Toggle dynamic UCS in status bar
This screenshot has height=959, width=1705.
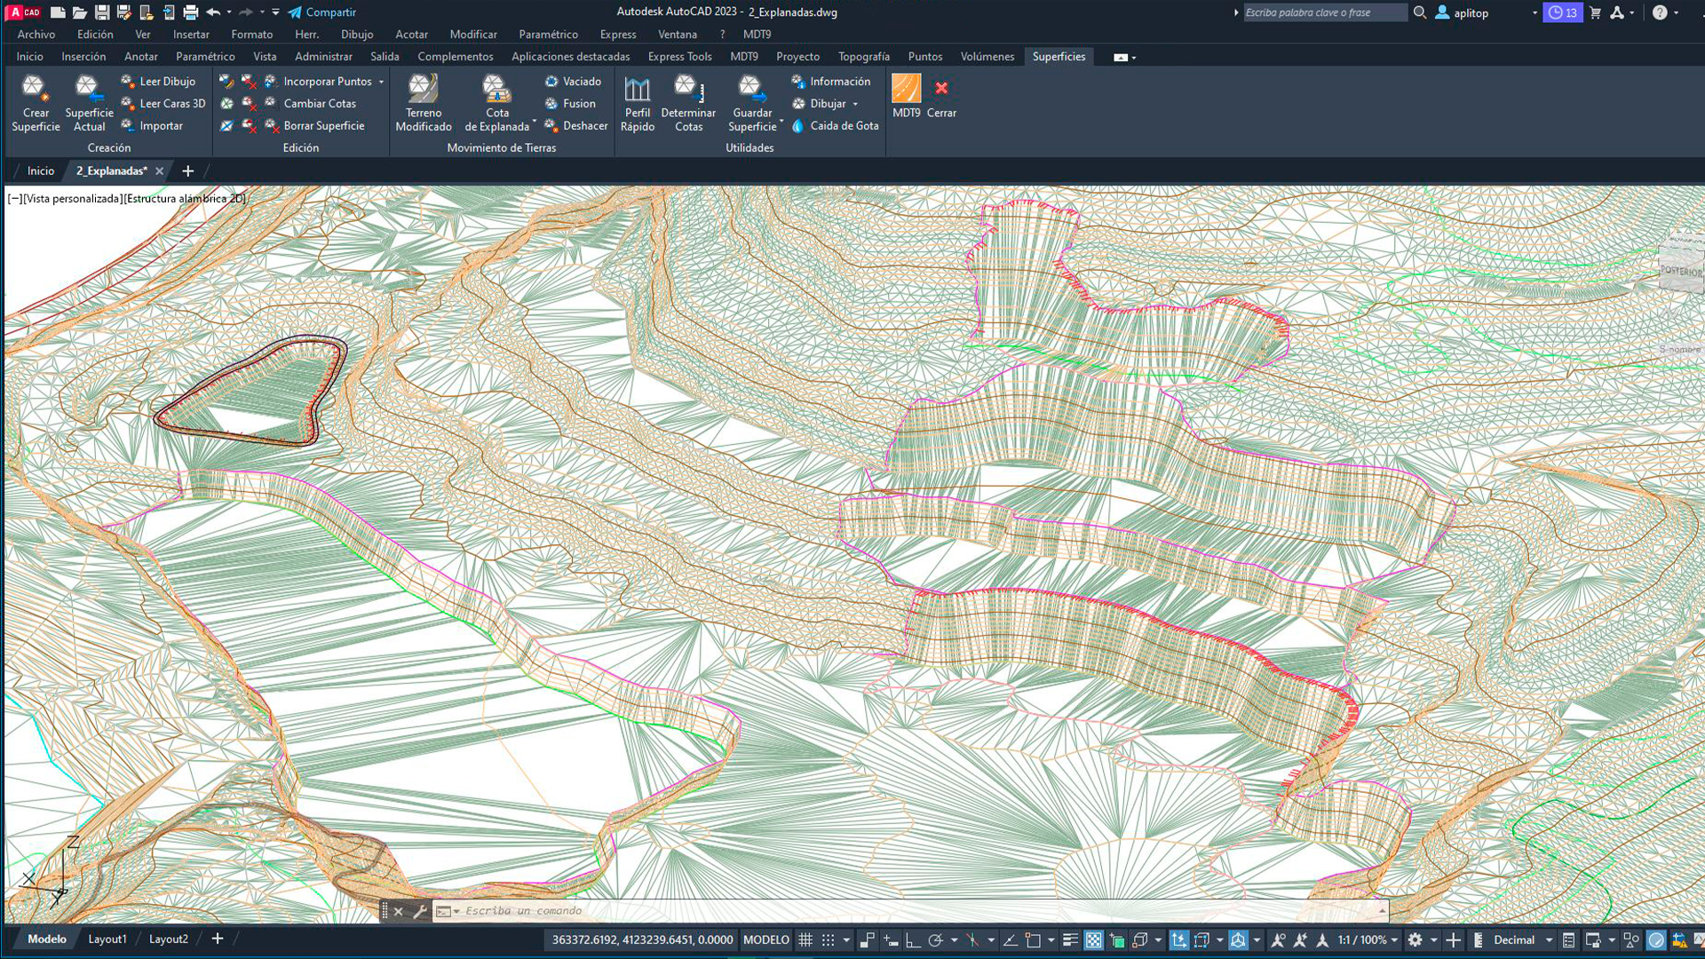1178,939
